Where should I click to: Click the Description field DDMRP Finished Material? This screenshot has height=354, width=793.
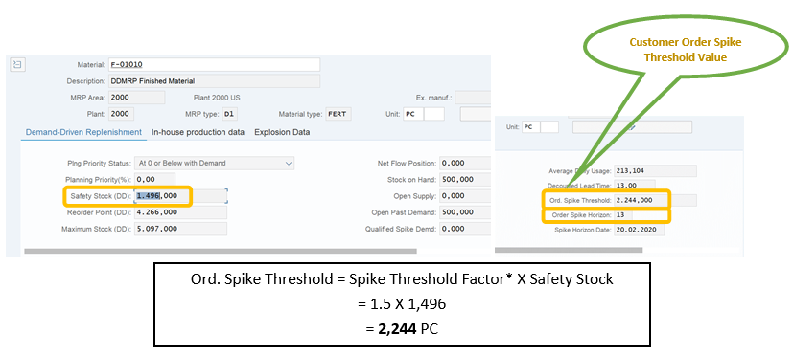(214, 81)
